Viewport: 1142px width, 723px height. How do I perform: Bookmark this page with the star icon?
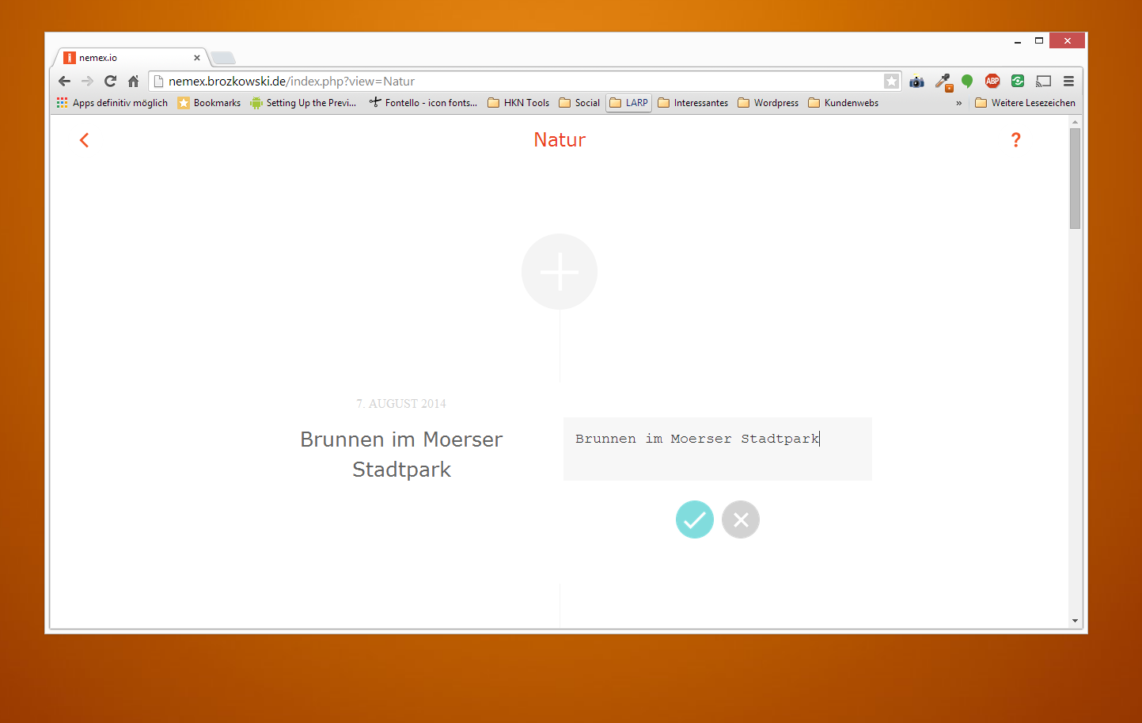[891, 81]
